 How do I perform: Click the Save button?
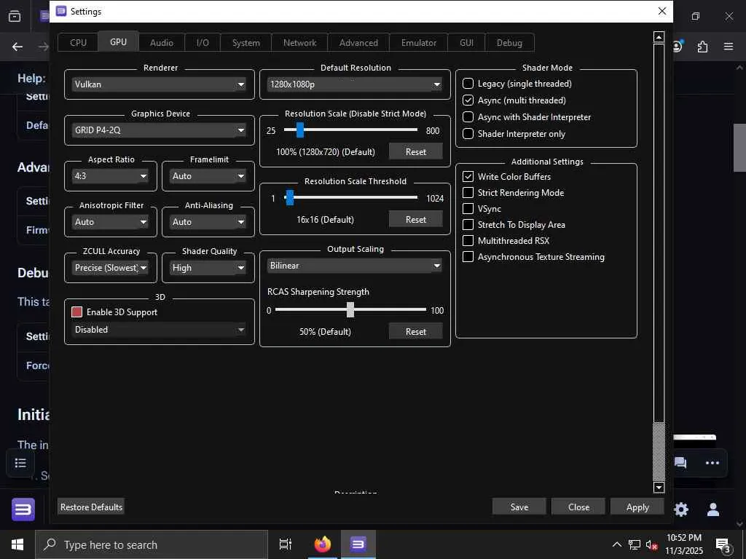(x=519, y=507)
